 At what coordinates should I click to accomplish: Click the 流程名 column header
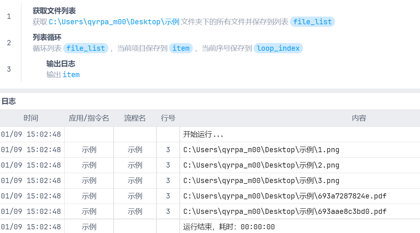click(x=135, y=118)
